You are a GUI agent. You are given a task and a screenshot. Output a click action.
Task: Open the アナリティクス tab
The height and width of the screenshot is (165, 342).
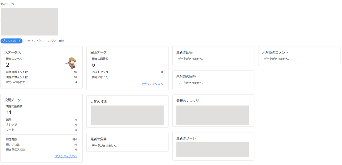click(34, 41)
